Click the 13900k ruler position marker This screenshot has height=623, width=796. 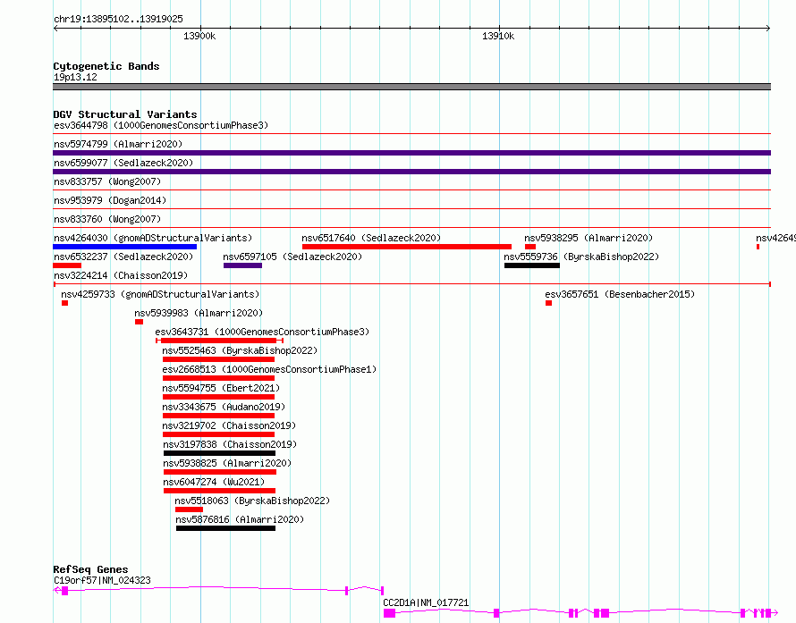coord(199,36)
